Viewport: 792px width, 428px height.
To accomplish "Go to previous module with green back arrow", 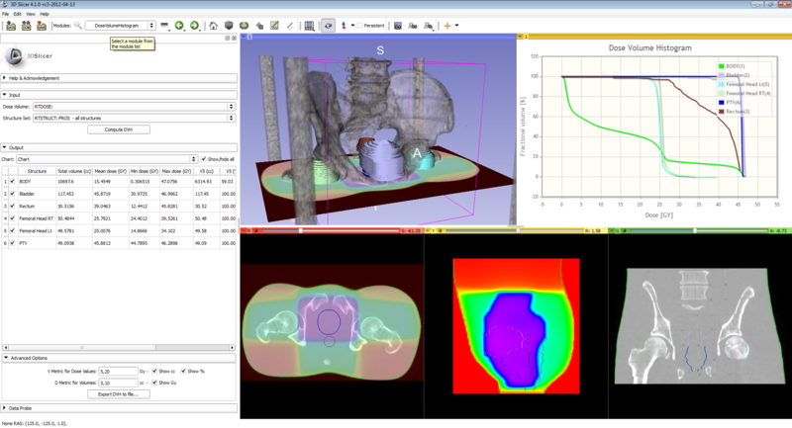I will point(179,26).
